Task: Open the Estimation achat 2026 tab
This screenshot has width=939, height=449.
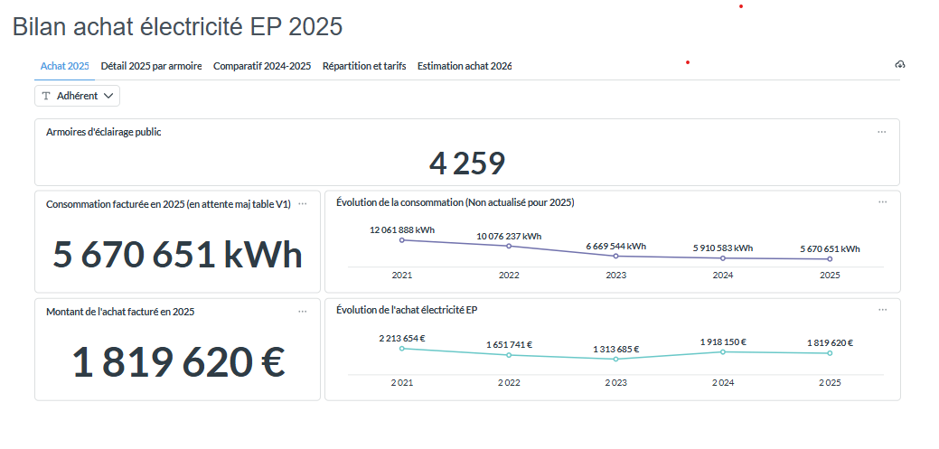Action: (465, 66)
